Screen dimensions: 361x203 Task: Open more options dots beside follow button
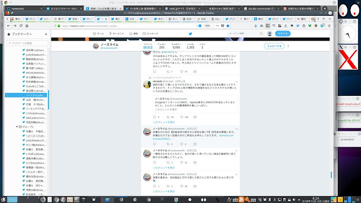coord(288,46)
